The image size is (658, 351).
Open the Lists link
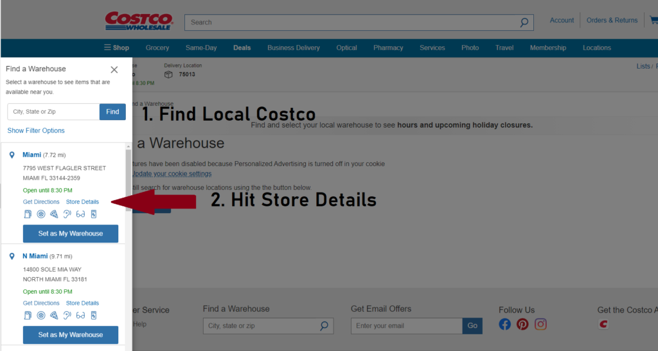(643, 66)
